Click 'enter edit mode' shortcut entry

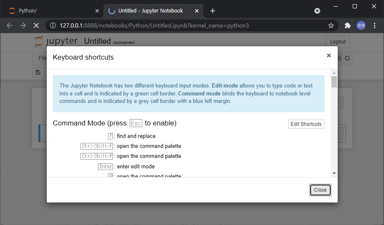point(136,167)
